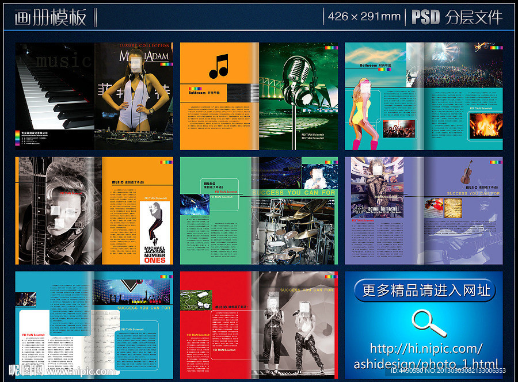
Task: Click the PSD label in header
Action: point(426,17)
